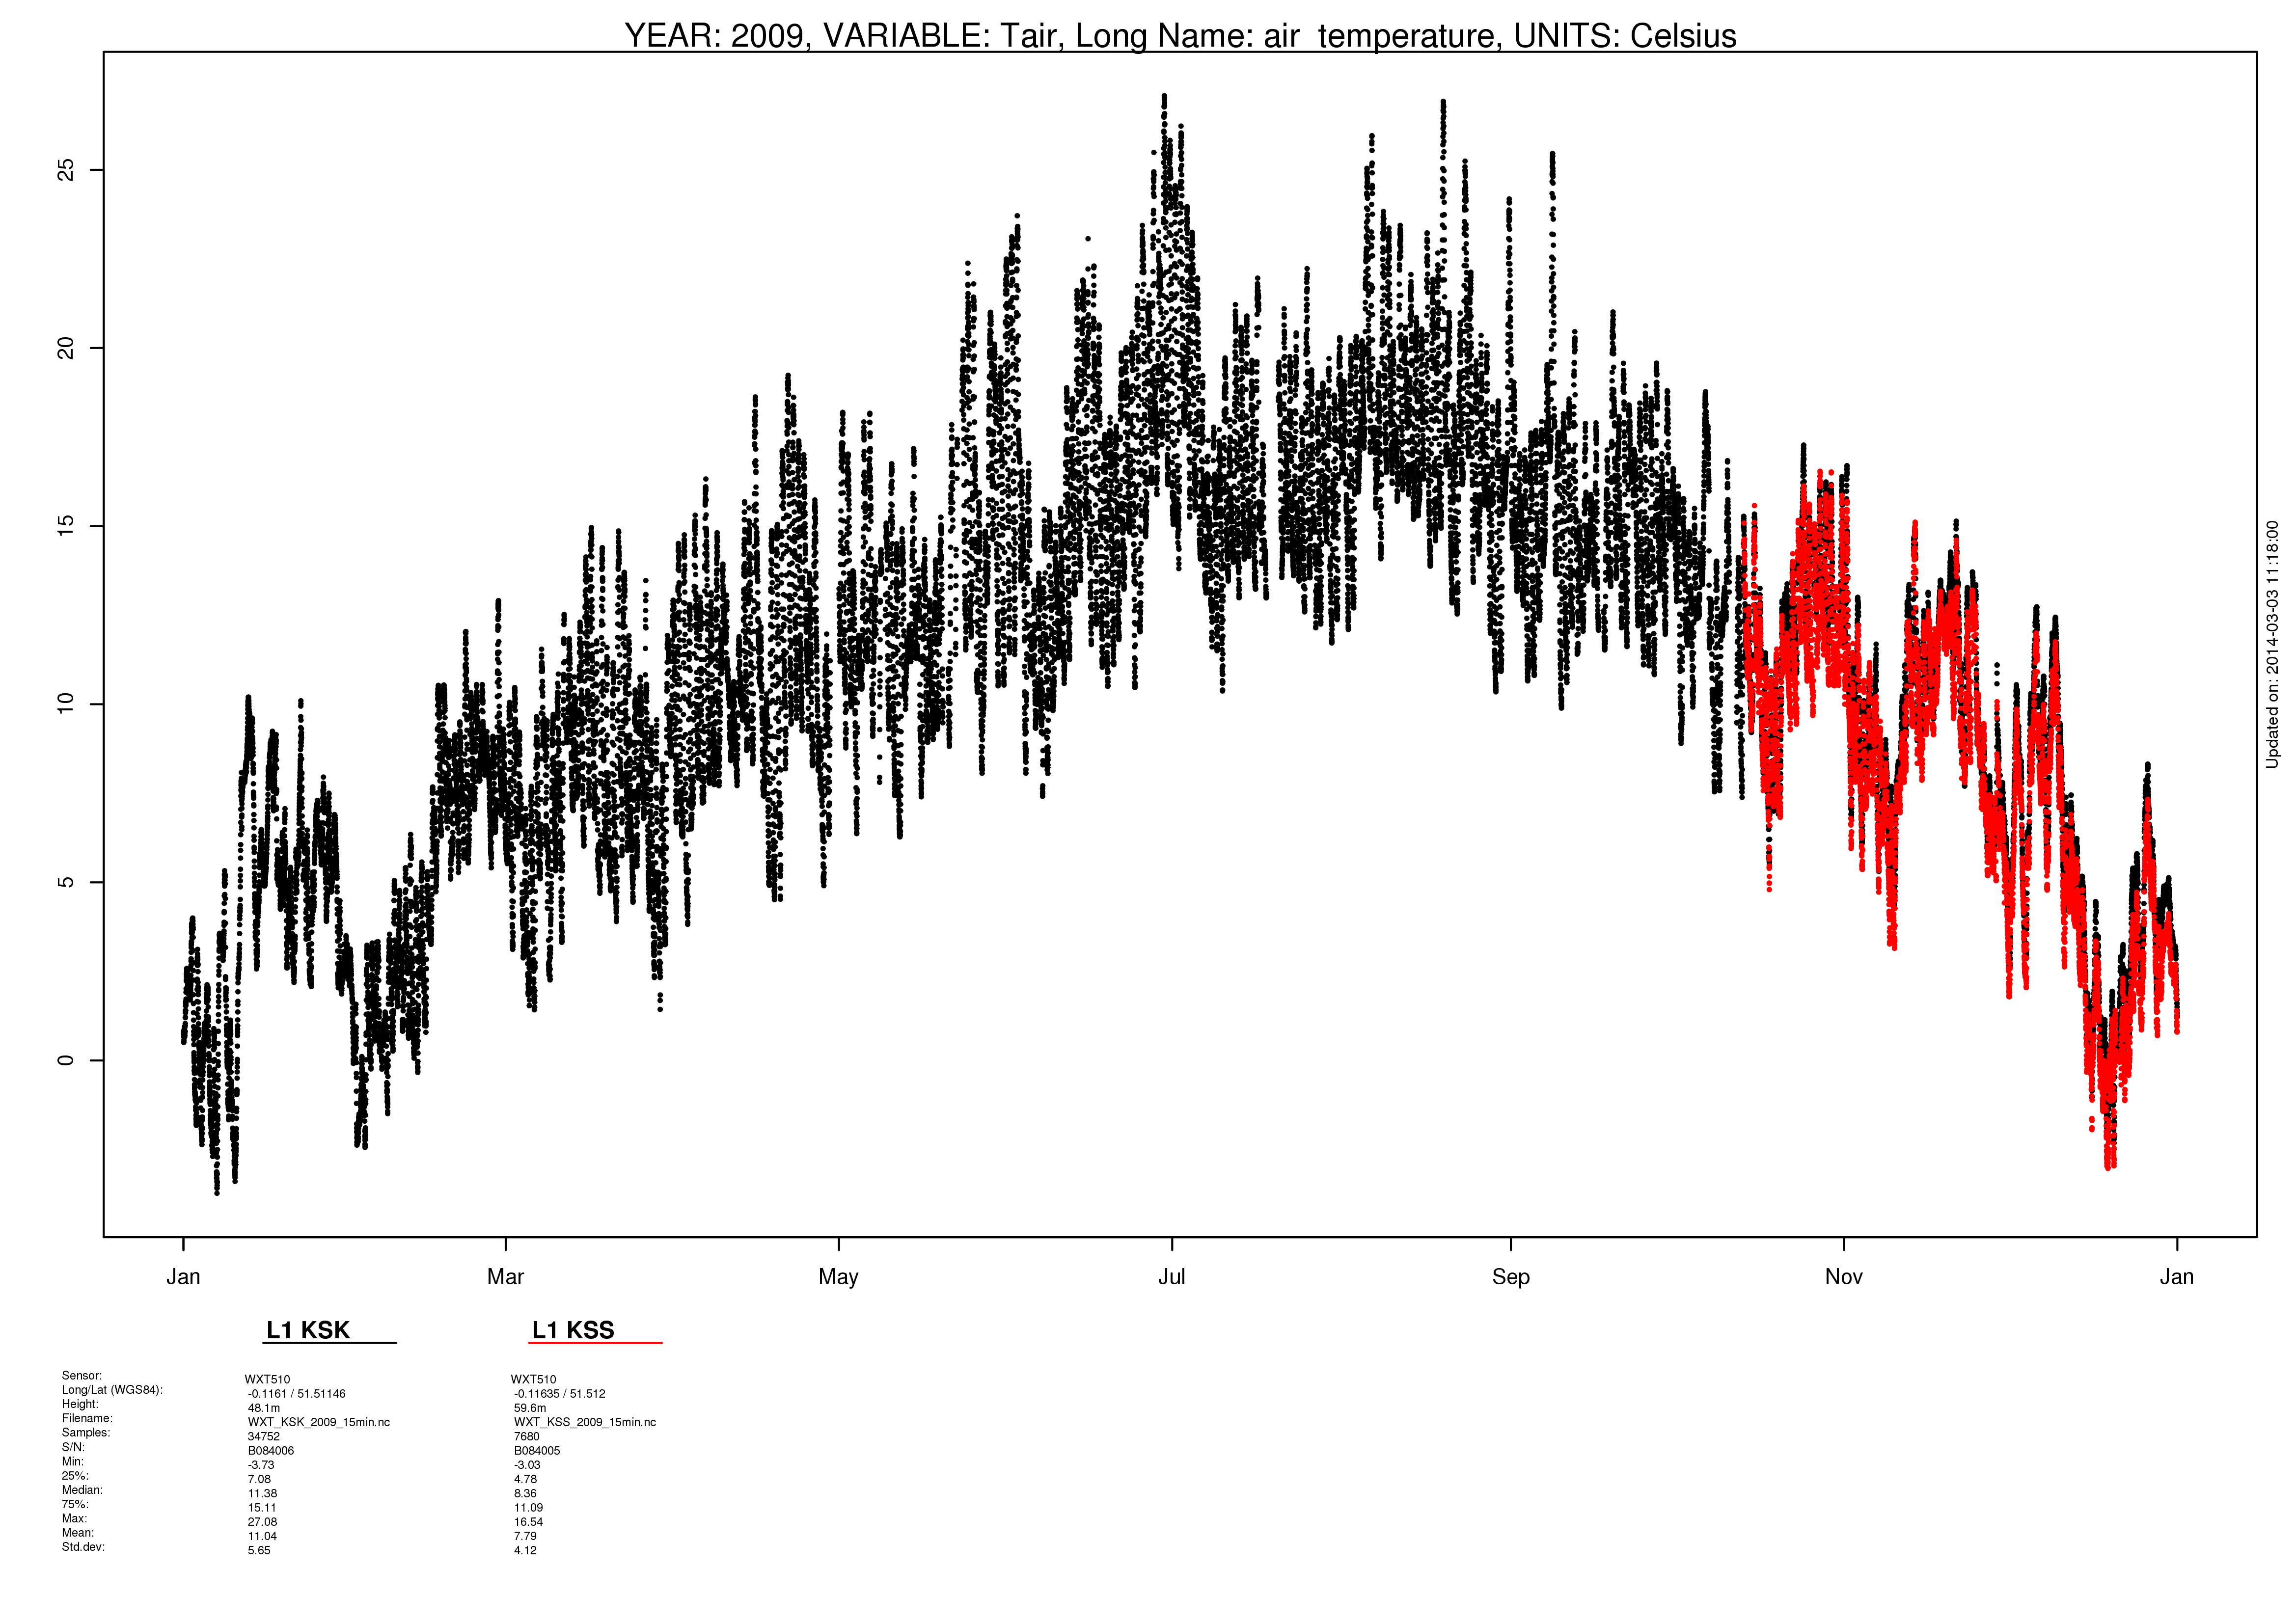2296x1624 pixels.
Task: Click the y-axis label 25
Action: [x=66, y=170]
